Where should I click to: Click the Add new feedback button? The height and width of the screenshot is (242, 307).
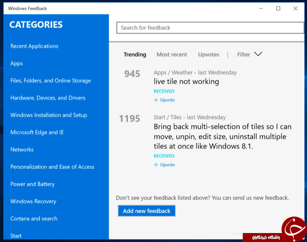pyautogui.click(x=146, y=211)
